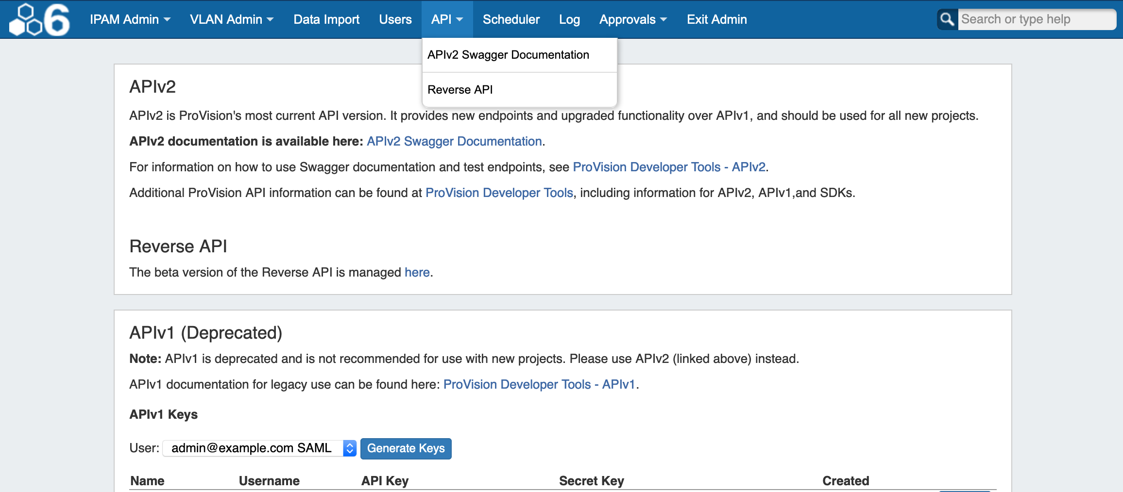Image resolution: width=1123 pixels, height=492 pixels.
Task: Select APIv2 Swagger Documentation from dropdown menu
Action: point(508,55)
